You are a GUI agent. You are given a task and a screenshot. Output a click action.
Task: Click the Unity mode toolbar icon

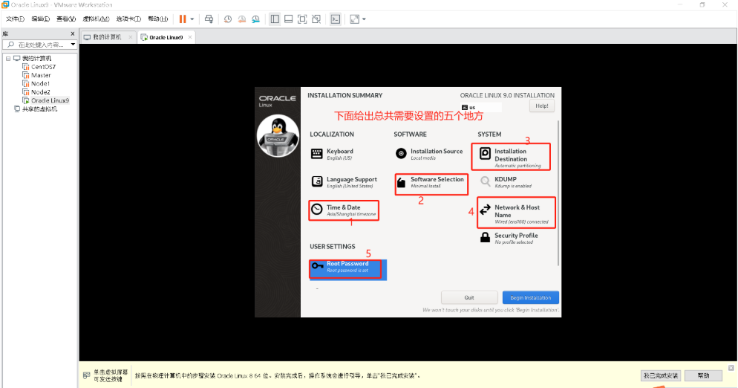tap(316, 19)
